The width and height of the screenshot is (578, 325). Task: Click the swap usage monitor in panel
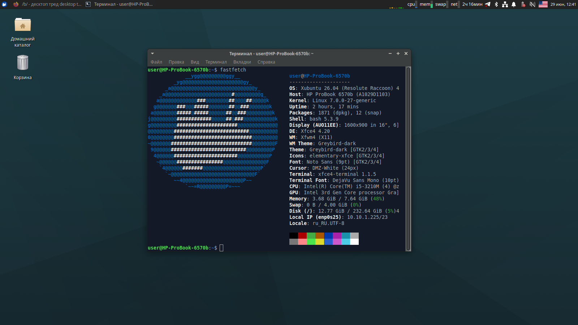[441, 4]
